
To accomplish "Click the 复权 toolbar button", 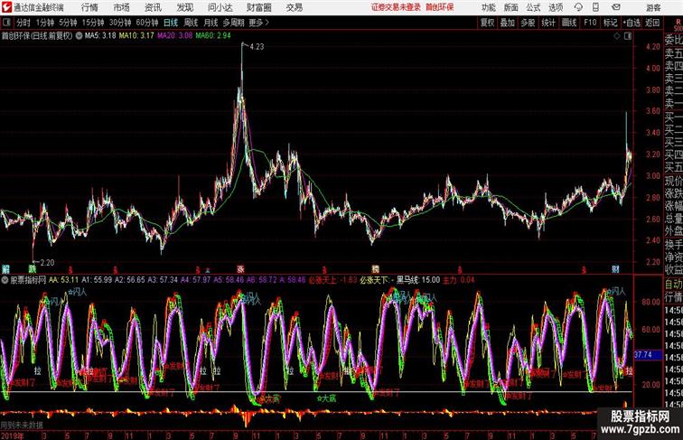I will pos(487,23).
